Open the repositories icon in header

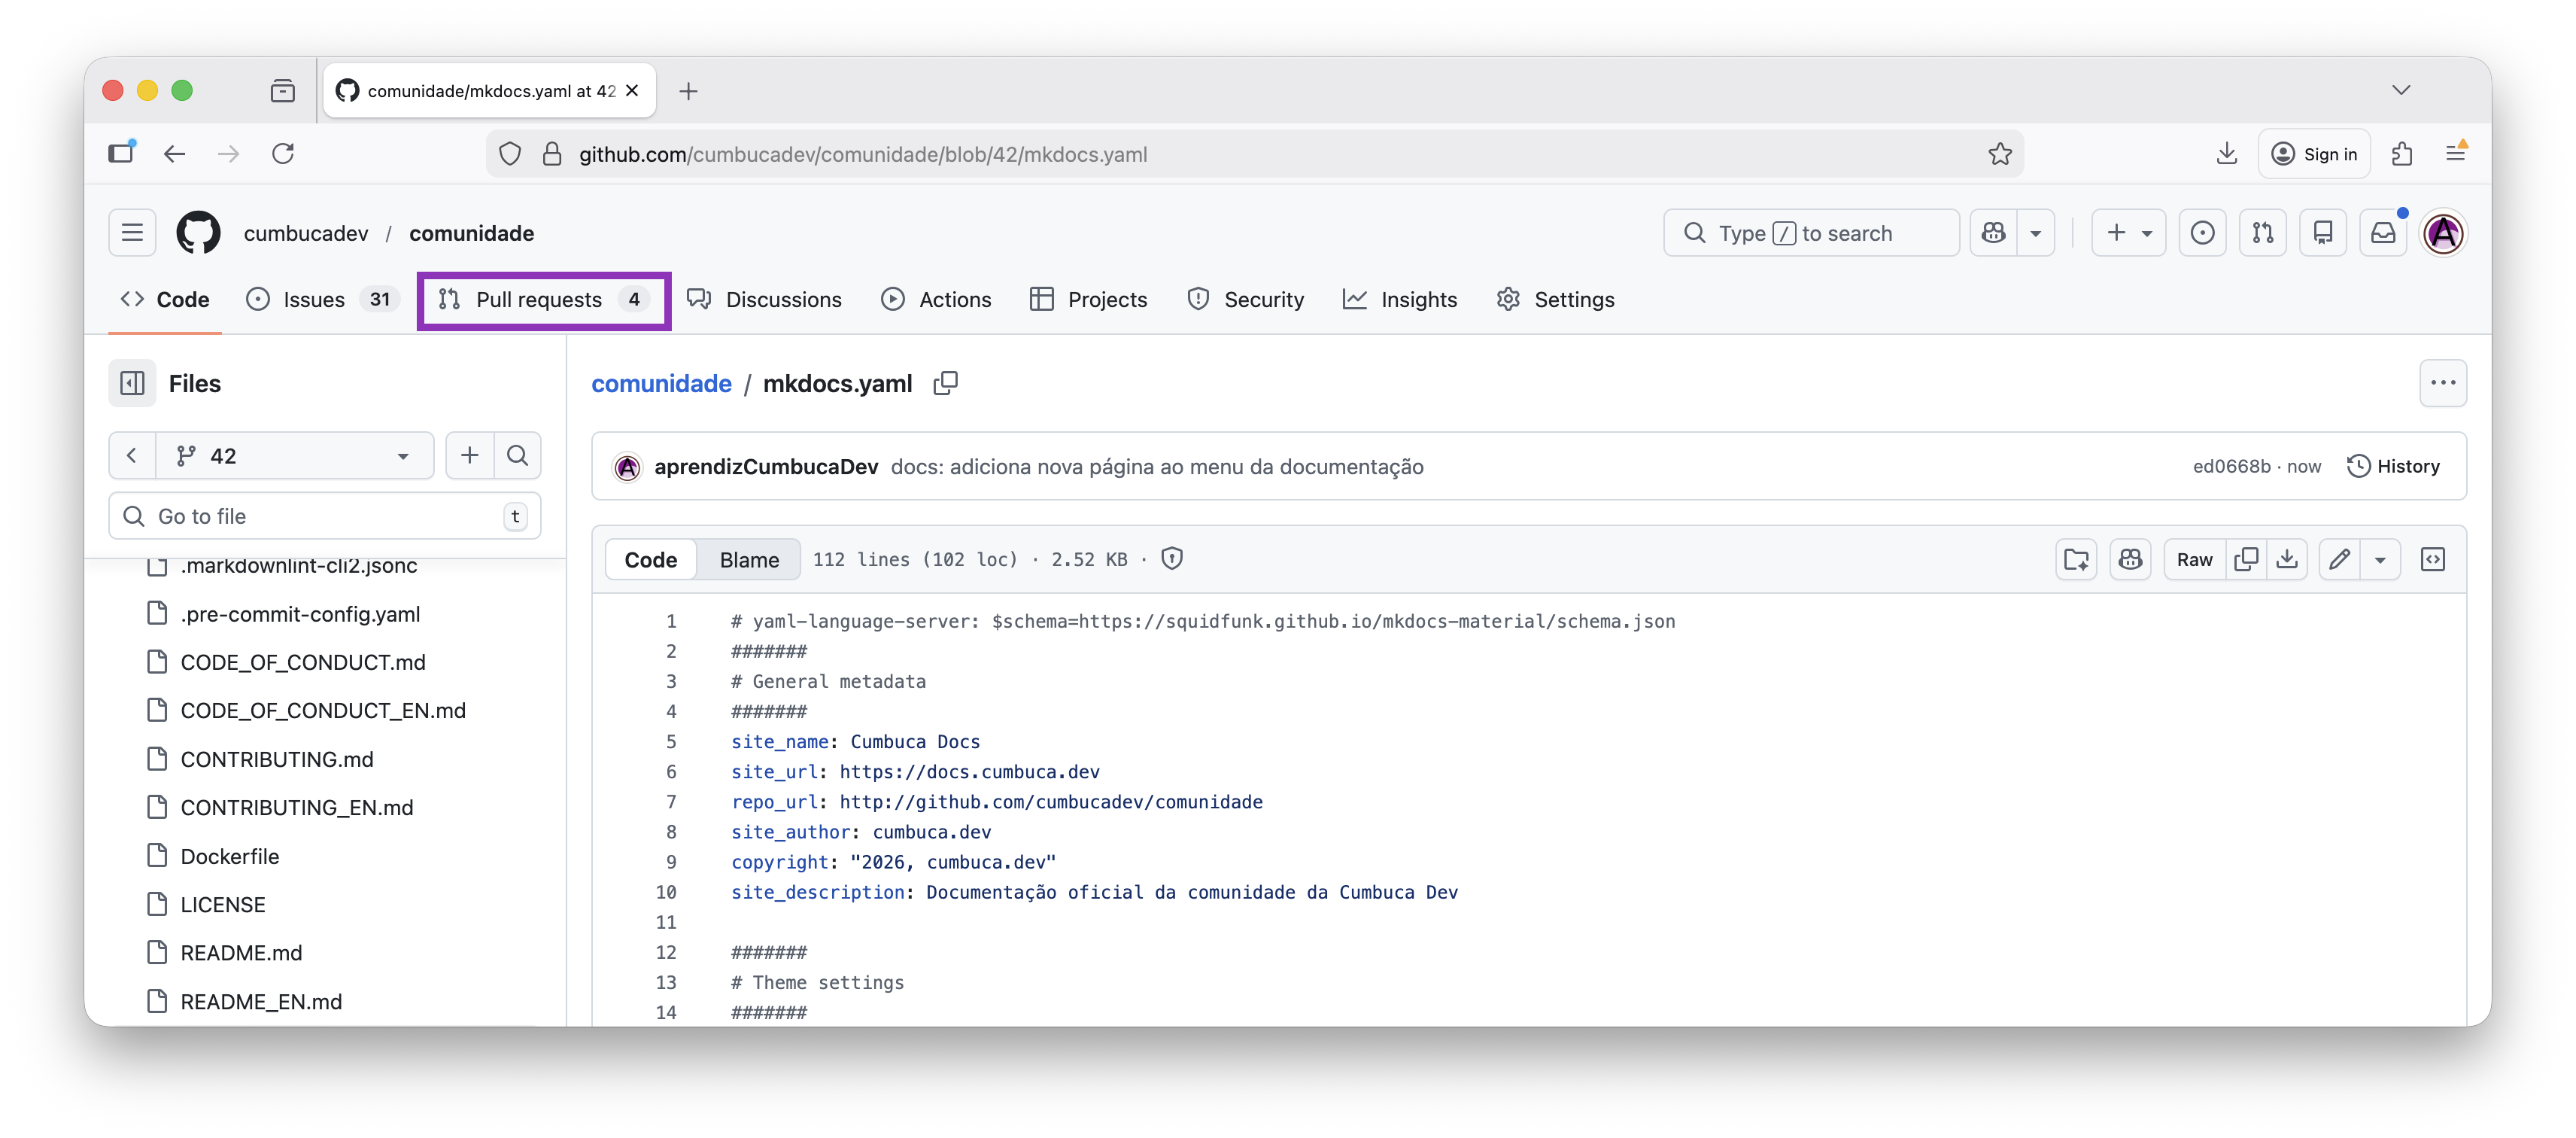[x=2322, y=233]
